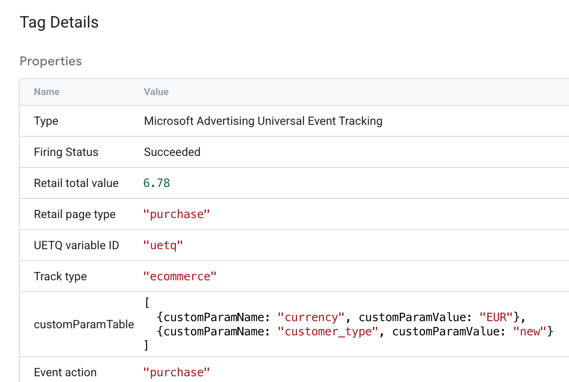The image size is (569, 382).
Task: Select the Event action row label
Action: click(x=65, y=372)
